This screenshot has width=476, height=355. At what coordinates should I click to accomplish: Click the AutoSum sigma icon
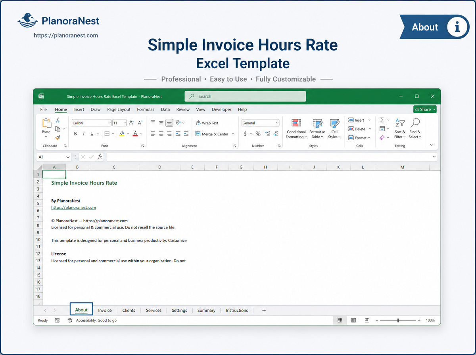tap(382, 120)
